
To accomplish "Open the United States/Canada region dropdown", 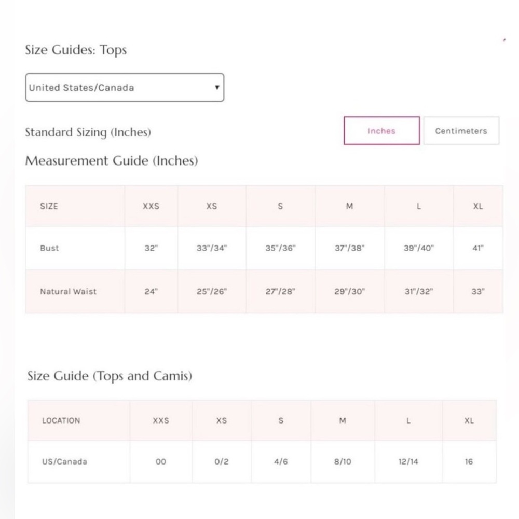I will pos(125,87).
